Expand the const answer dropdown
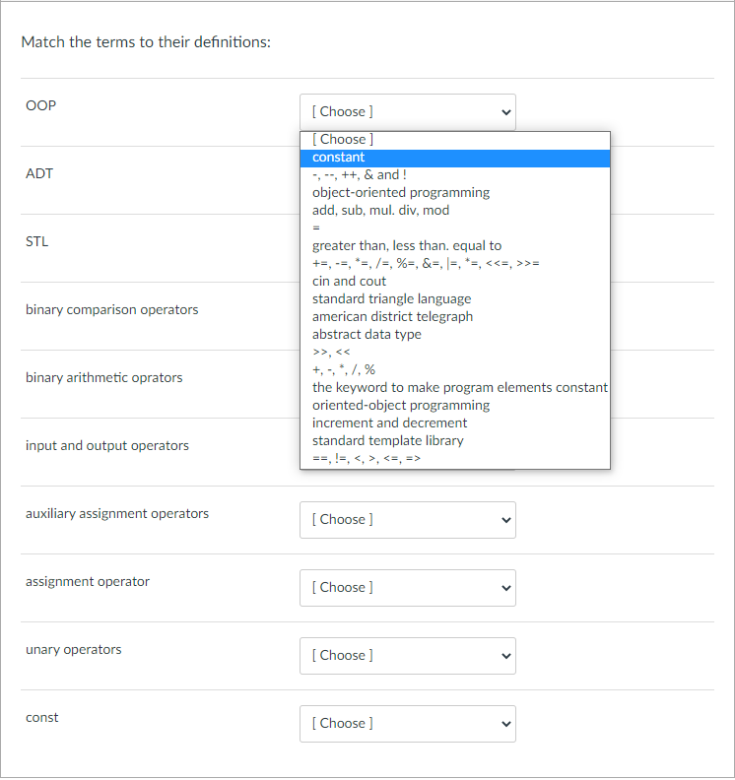735x780 pixels. (x=407, y=724)
